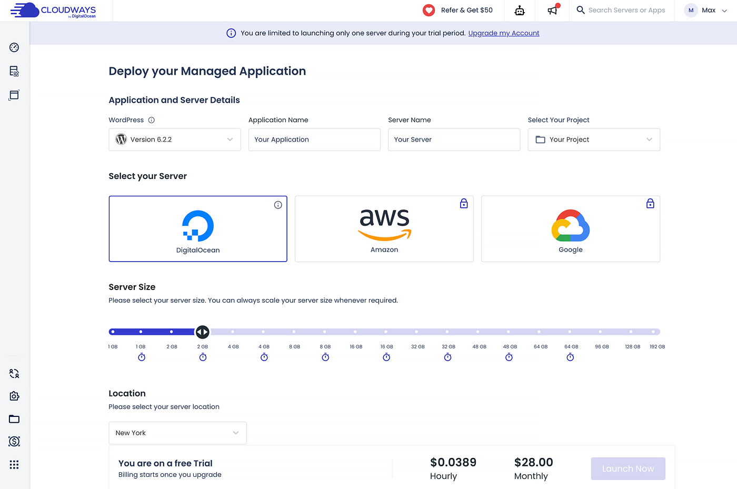Open the Projects folder icon in sidebar
The image size is (737, 489).
point(14,419)
